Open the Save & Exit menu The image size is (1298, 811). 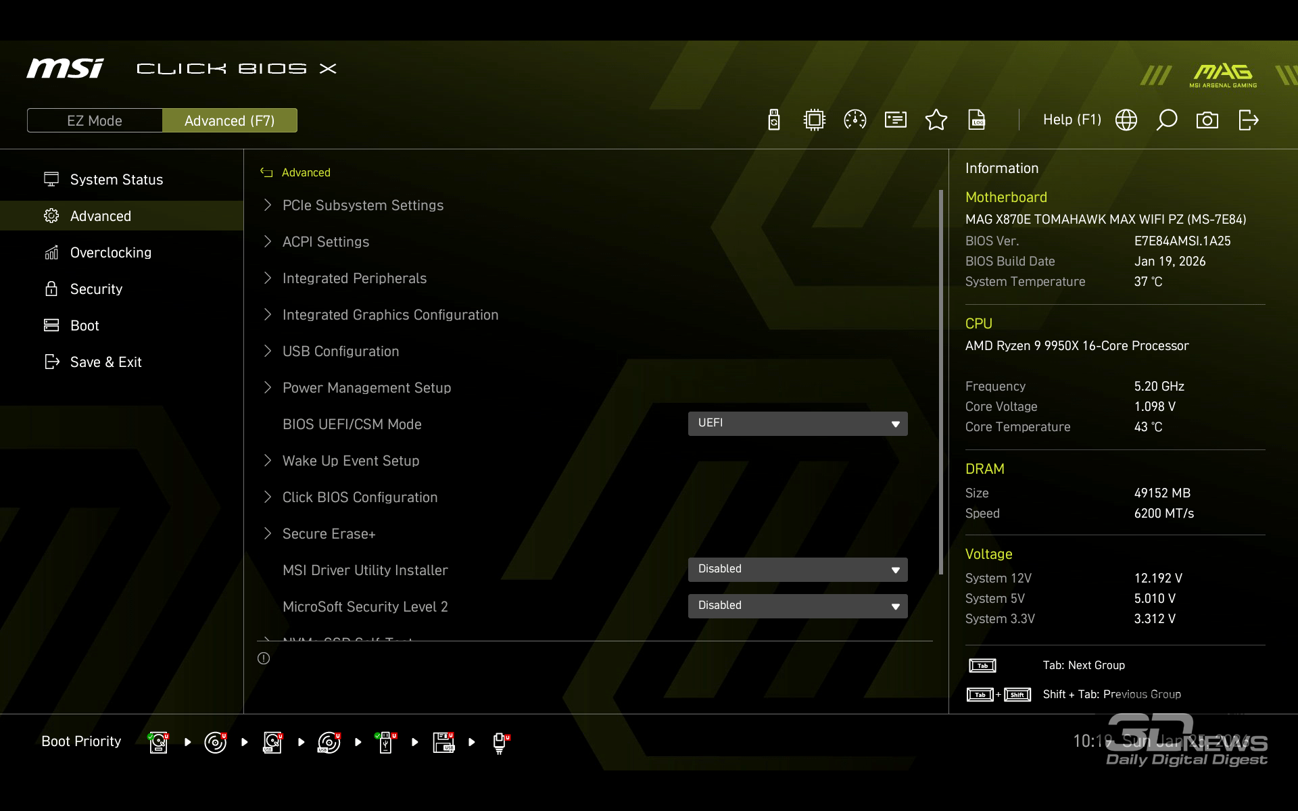[106, 362]
